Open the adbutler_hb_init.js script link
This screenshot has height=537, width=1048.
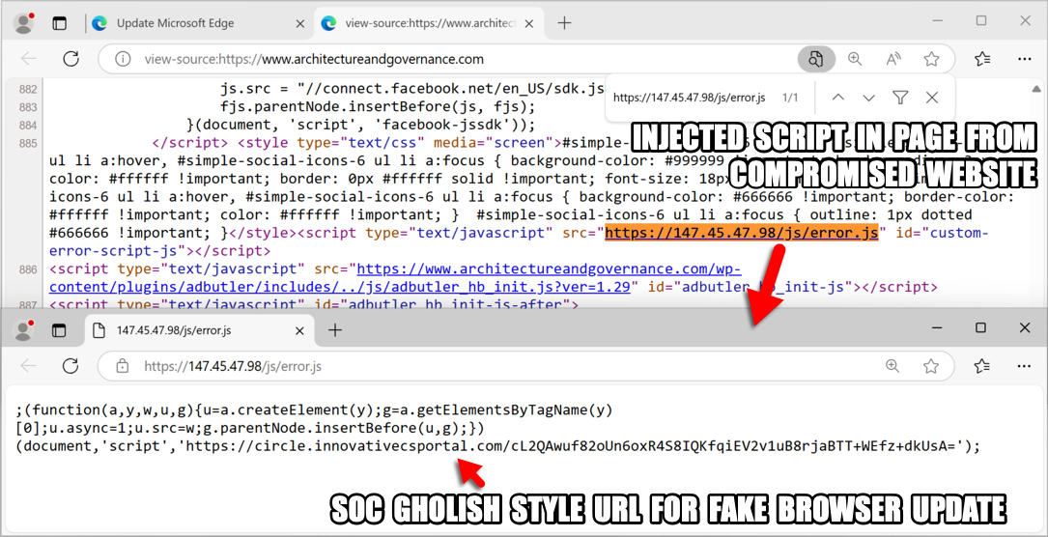396,277
